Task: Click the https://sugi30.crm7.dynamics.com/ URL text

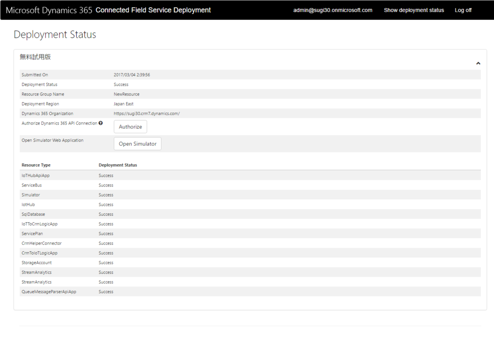Action: tap(147, 113)
